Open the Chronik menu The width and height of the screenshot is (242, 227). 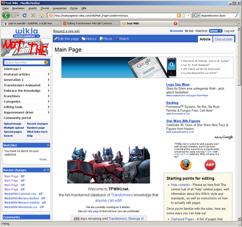45,9
